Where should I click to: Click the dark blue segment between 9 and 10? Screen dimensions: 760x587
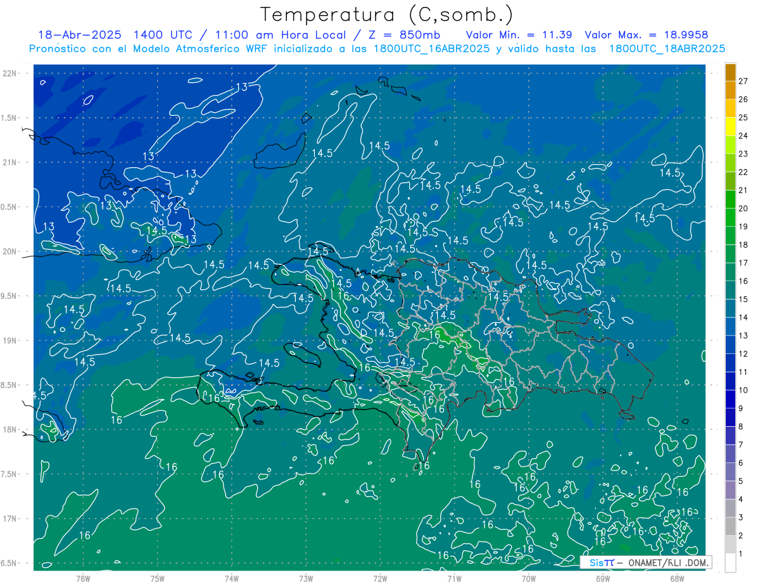tap(730, 400)
